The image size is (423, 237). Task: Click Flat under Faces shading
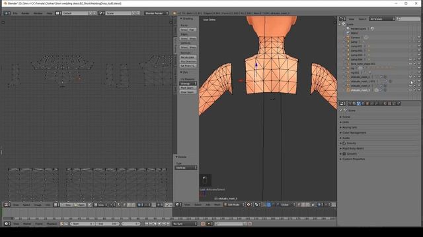click(192, 30)
